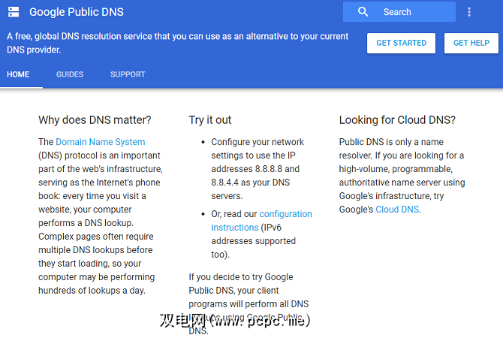Click the "Looking for Cloud DNS?" heading
This screenshot has width=503, height=338.
point(397,120)
